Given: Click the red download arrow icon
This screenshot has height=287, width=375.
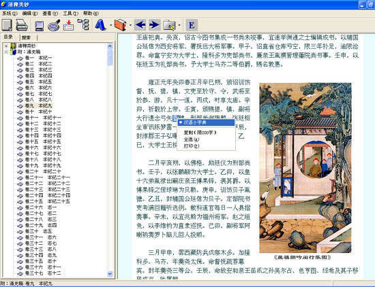Looking at the screenshot, I should click(68, 25).
